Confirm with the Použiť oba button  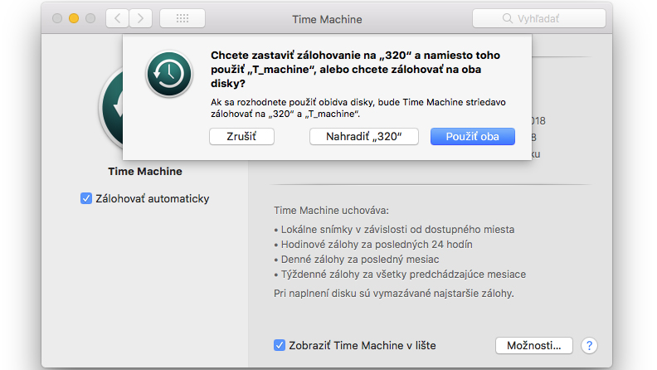coord(473,137)
